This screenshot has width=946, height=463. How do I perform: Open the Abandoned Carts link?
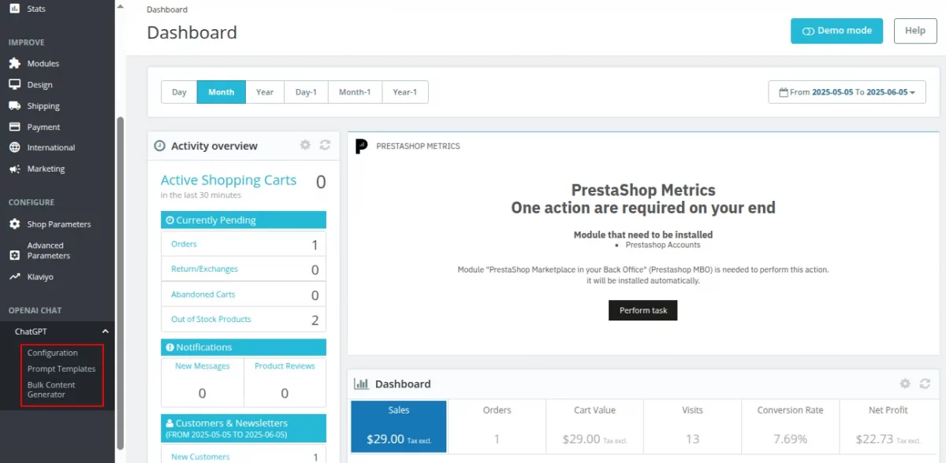[203, 294]
